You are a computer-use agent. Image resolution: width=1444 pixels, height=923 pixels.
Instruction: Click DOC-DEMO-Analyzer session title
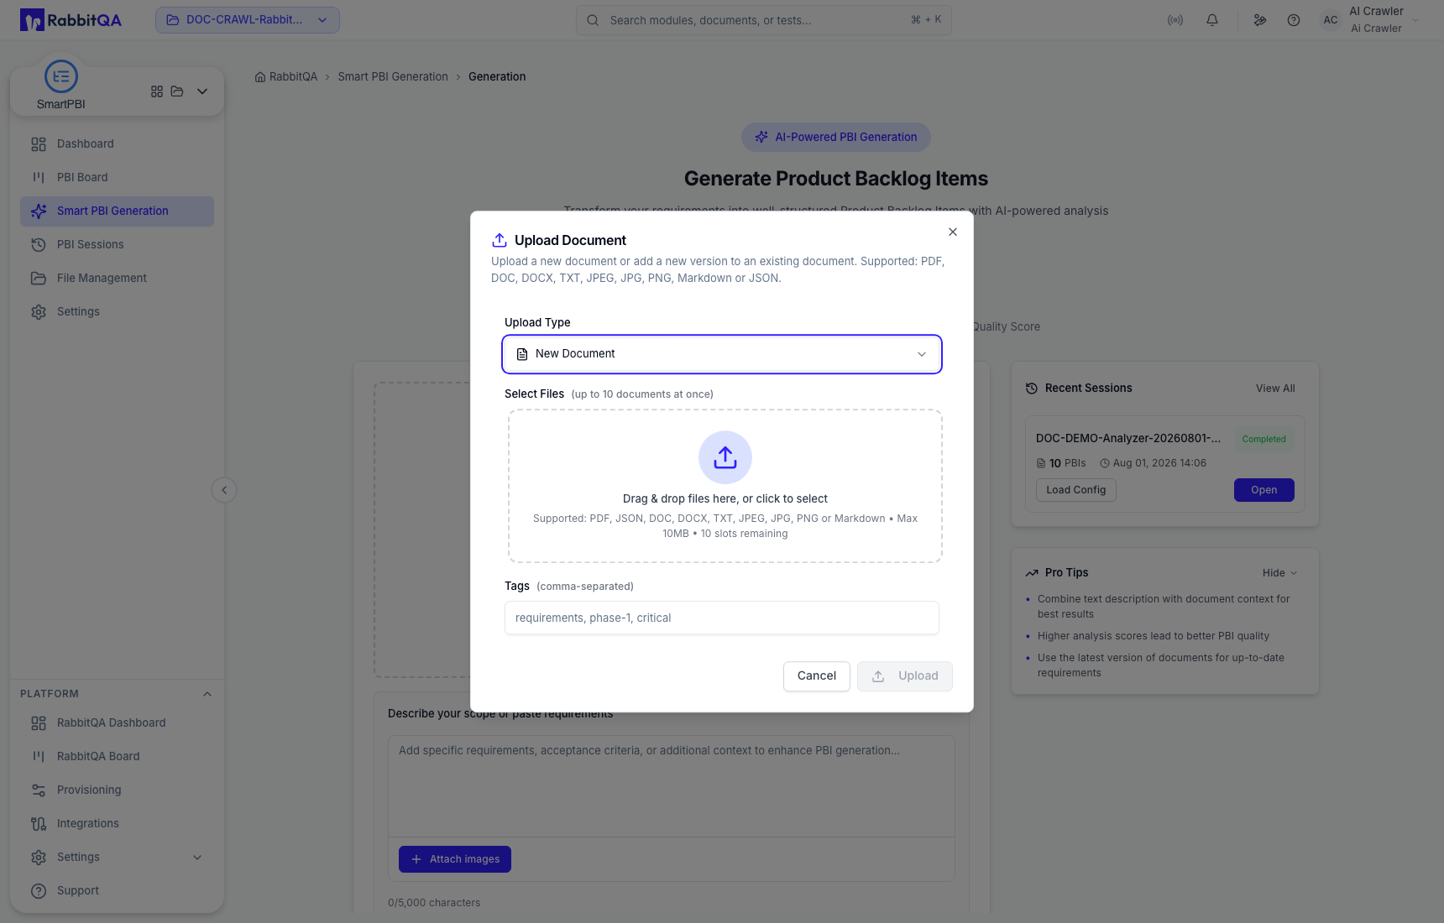(x=1128, y=438)
